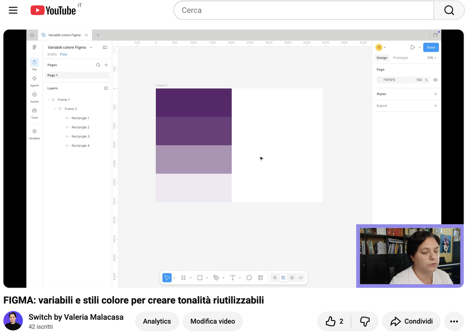Add an export setting with plus
This screenshot has height=336, width=465.
(x=435, y=106)
